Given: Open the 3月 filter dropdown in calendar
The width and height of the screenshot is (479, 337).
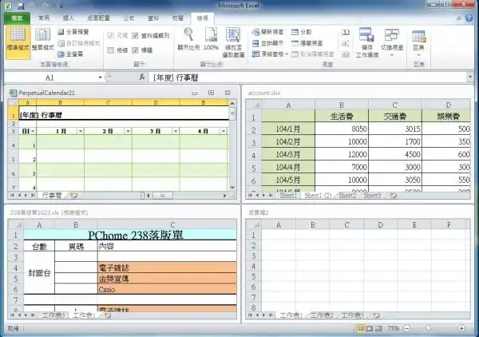Looking at the screenshot, I should [x=176, y=131].
